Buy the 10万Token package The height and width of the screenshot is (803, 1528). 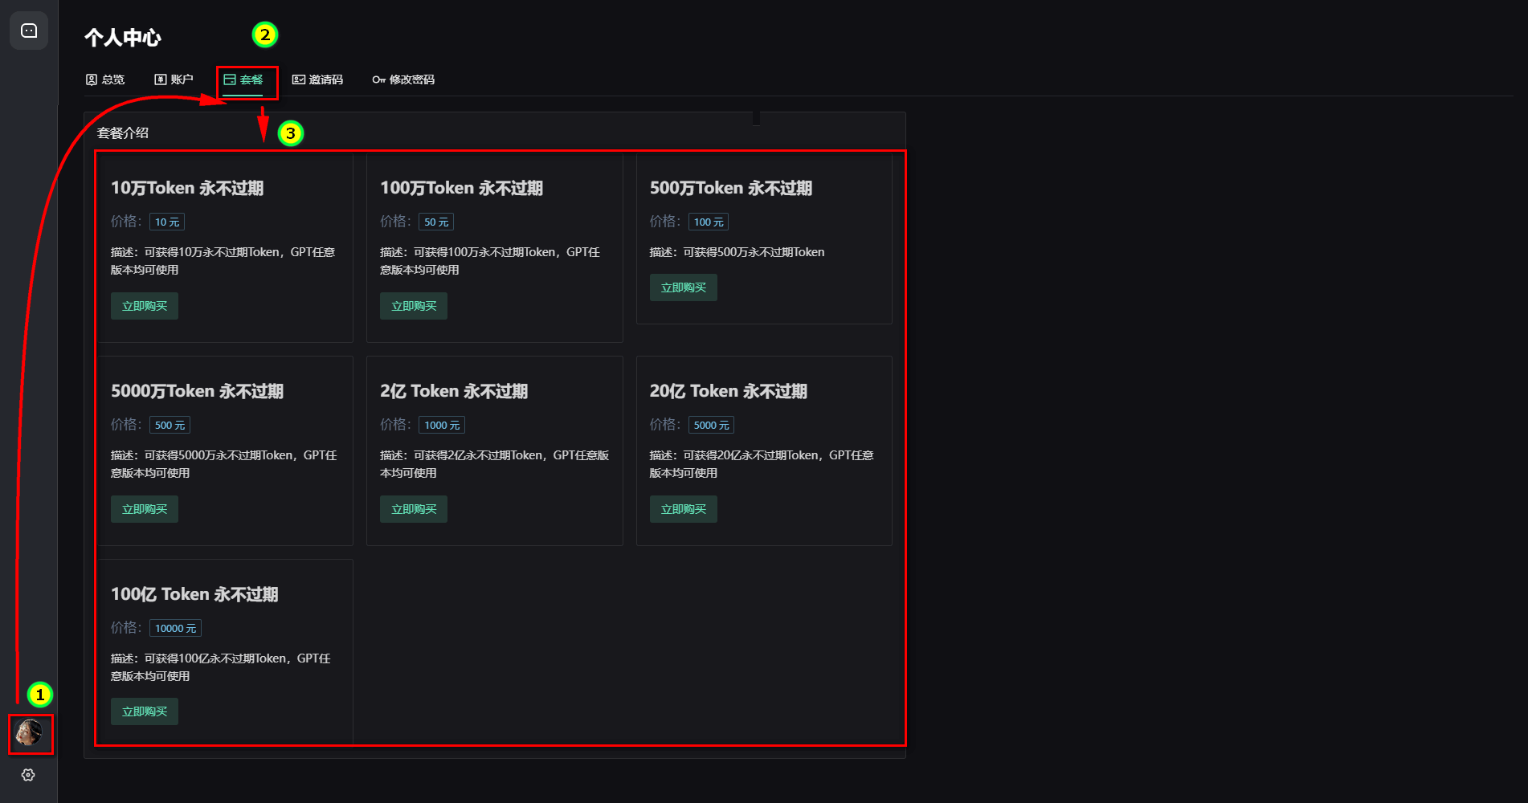tap(145, 306)
